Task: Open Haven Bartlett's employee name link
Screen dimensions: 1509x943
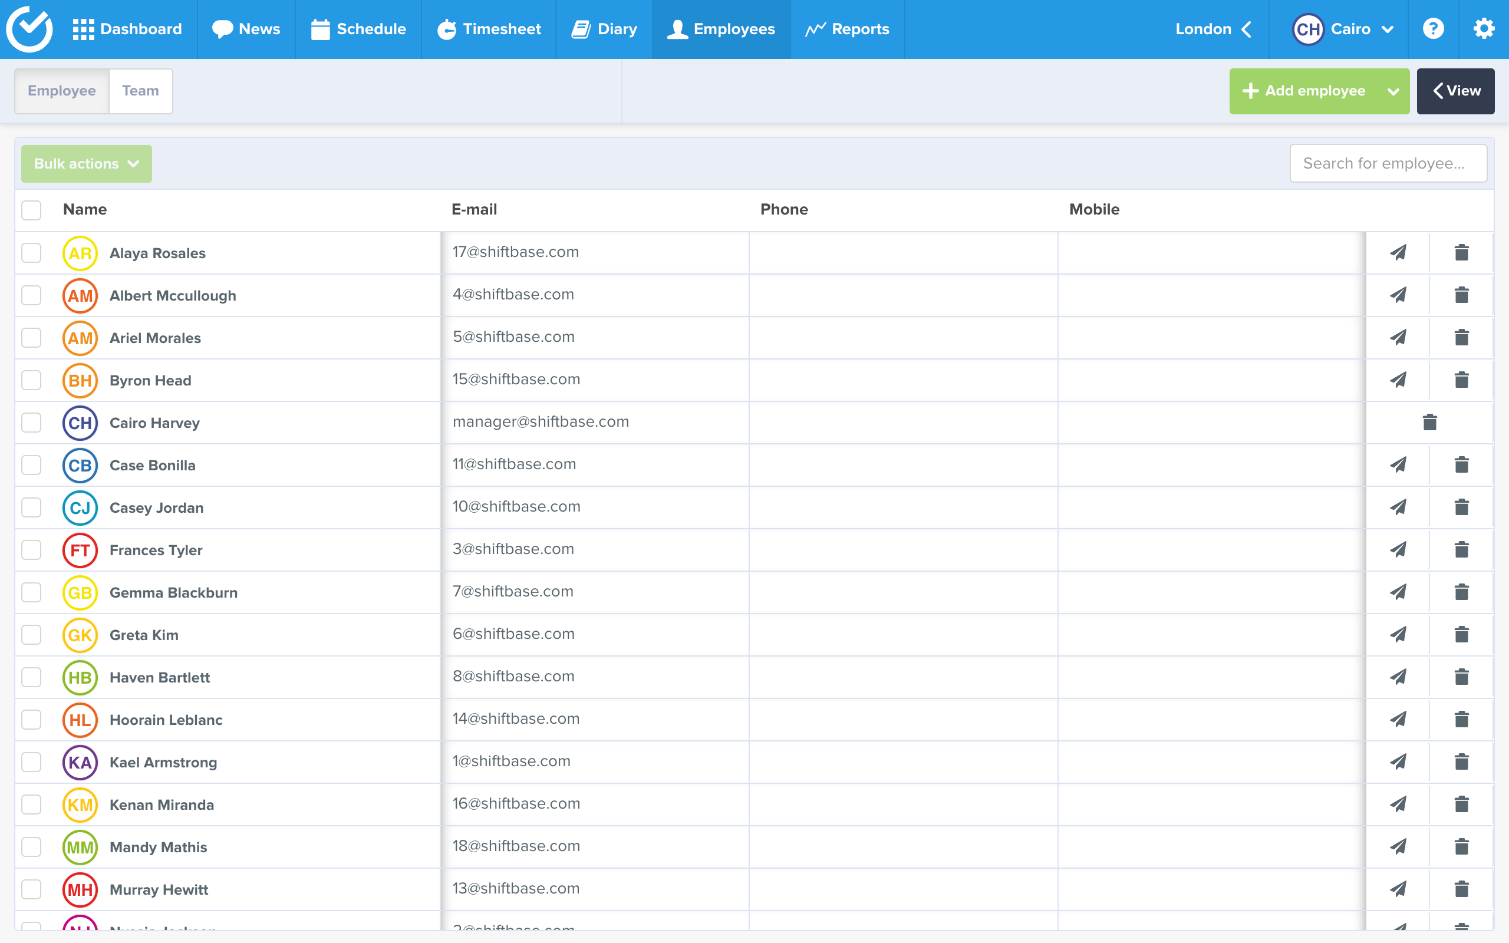Action: (160, 677)
